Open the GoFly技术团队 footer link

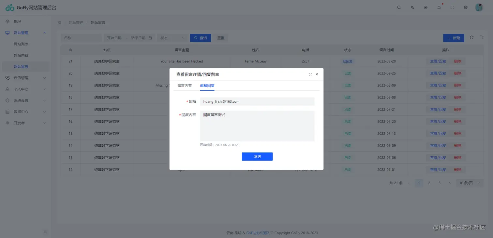point(258,233)
